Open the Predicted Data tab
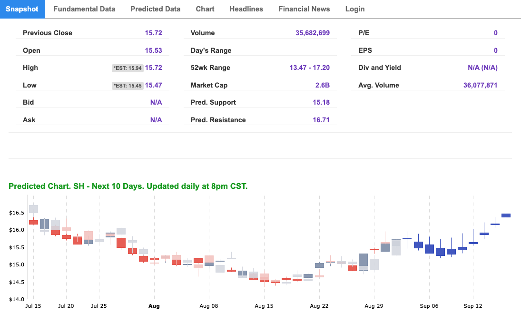The image size is (521, 313). click(x=155, y=9)
